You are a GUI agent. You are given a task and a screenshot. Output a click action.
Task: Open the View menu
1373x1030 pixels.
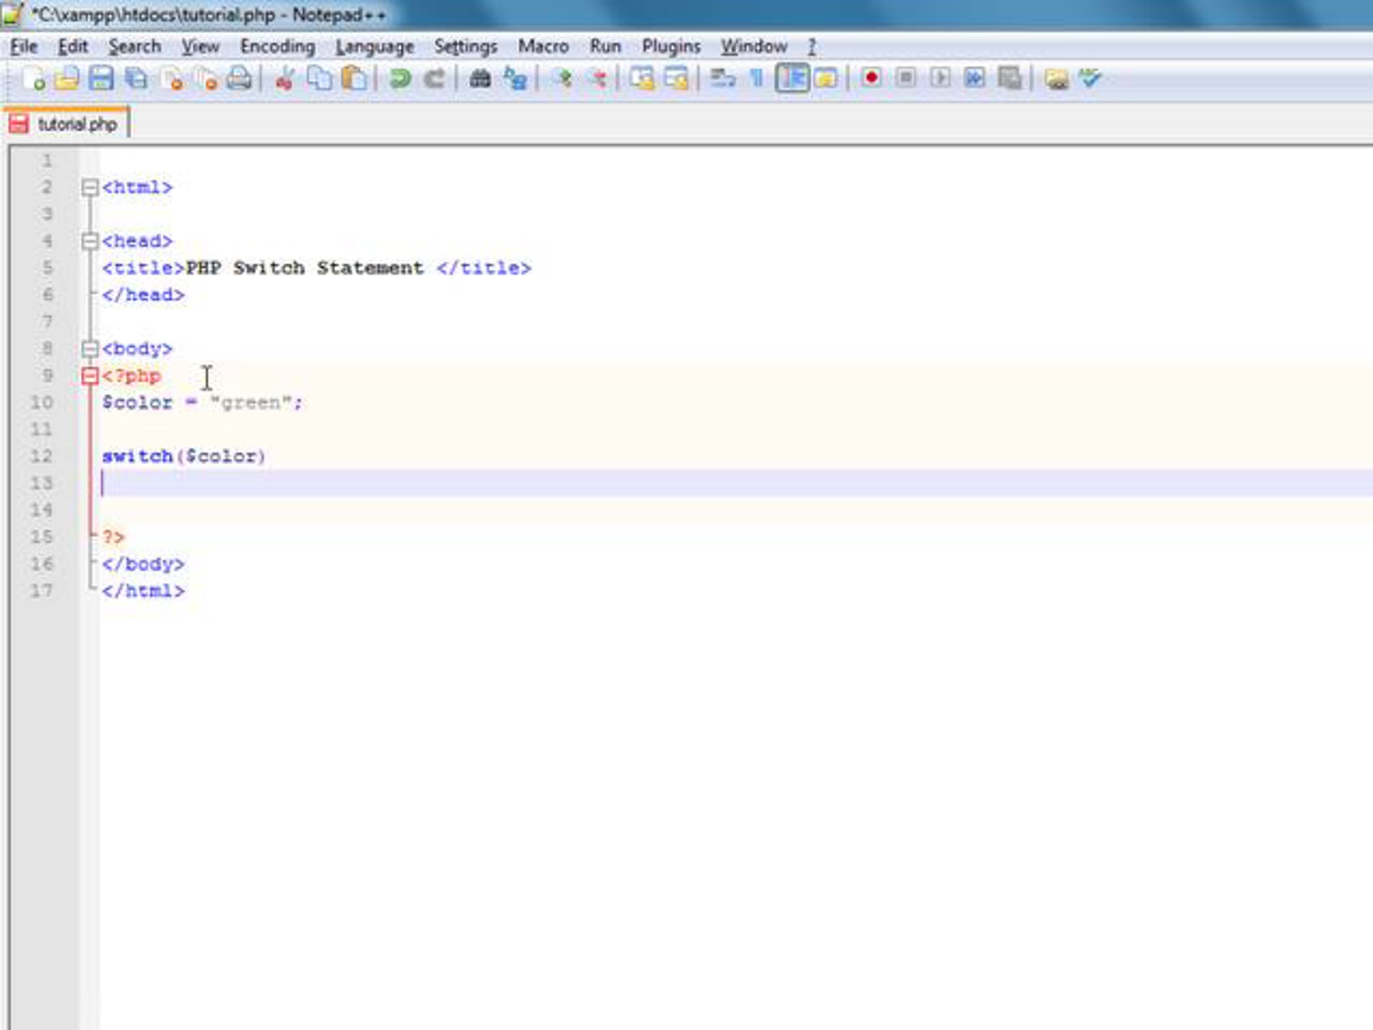point(200,46)
